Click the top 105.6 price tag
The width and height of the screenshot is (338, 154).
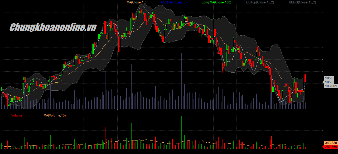[329, 78]
